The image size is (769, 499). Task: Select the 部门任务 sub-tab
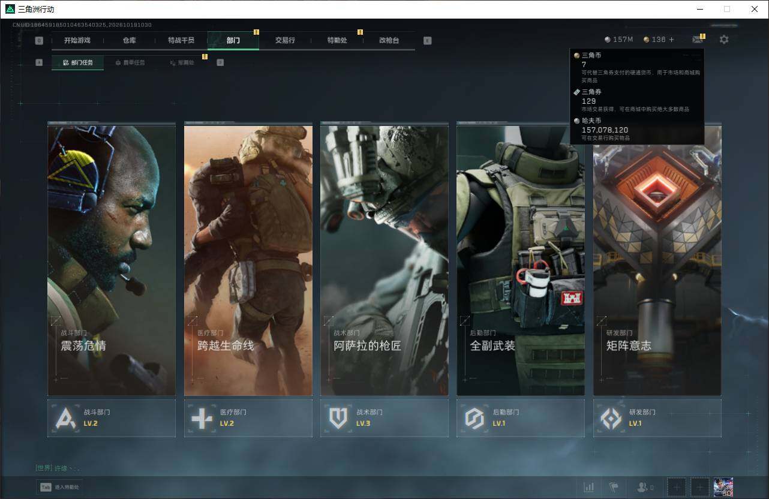[77, 62]
